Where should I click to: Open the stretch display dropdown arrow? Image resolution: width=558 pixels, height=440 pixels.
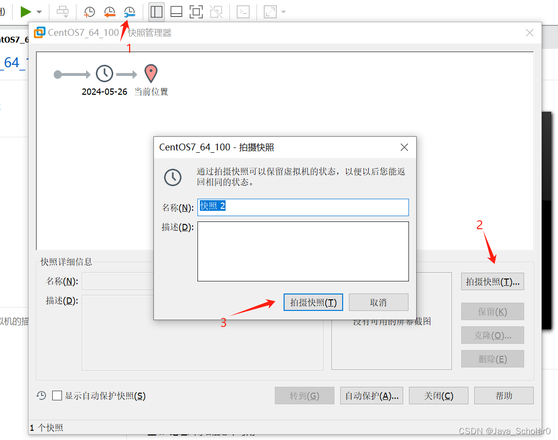click(284, 12)
